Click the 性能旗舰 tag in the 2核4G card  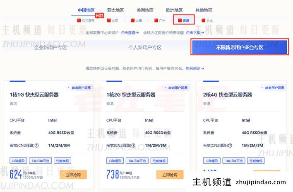tap(256, 161)
